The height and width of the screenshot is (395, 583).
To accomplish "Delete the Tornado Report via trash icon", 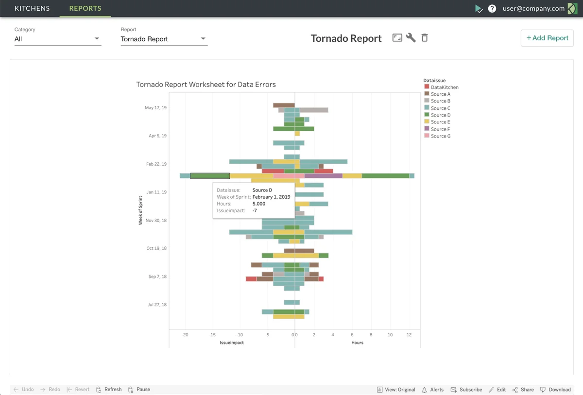I will coord(425,37).
